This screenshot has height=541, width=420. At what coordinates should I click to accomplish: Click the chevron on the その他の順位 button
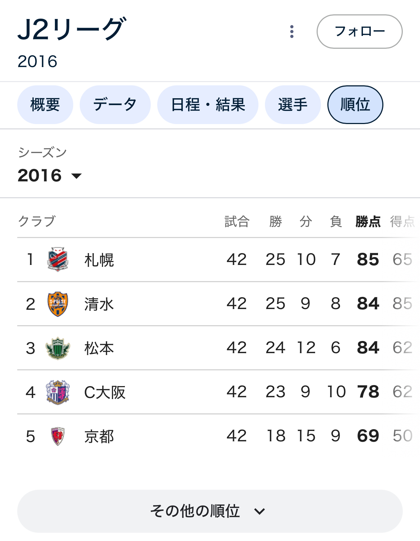(259, 512)
